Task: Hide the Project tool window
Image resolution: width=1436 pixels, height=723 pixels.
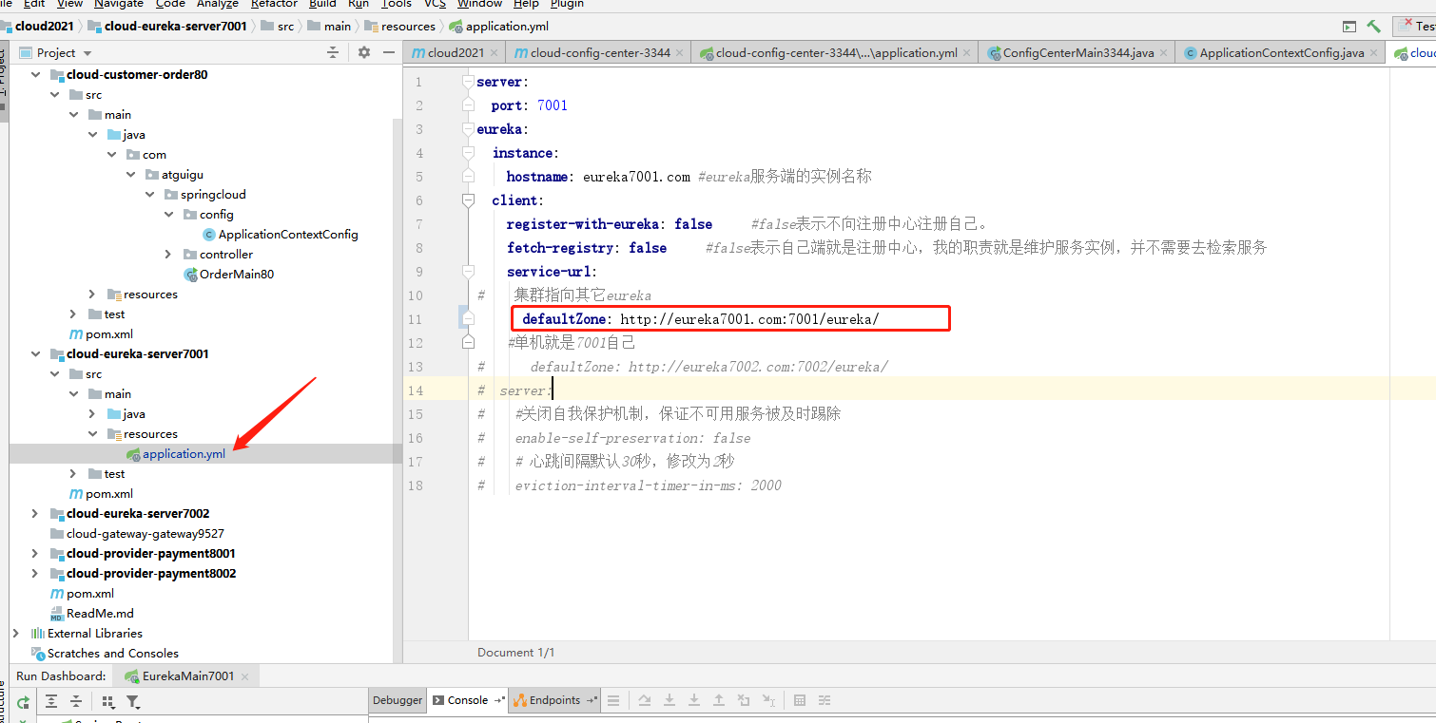Action: click(x=388, y=52)
